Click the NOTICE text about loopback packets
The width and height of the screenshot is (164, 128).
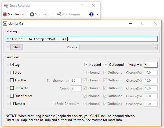point(70,118)
